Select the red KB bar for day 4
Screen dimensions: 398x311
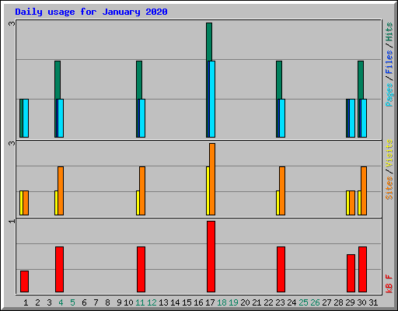click(59, 270)
